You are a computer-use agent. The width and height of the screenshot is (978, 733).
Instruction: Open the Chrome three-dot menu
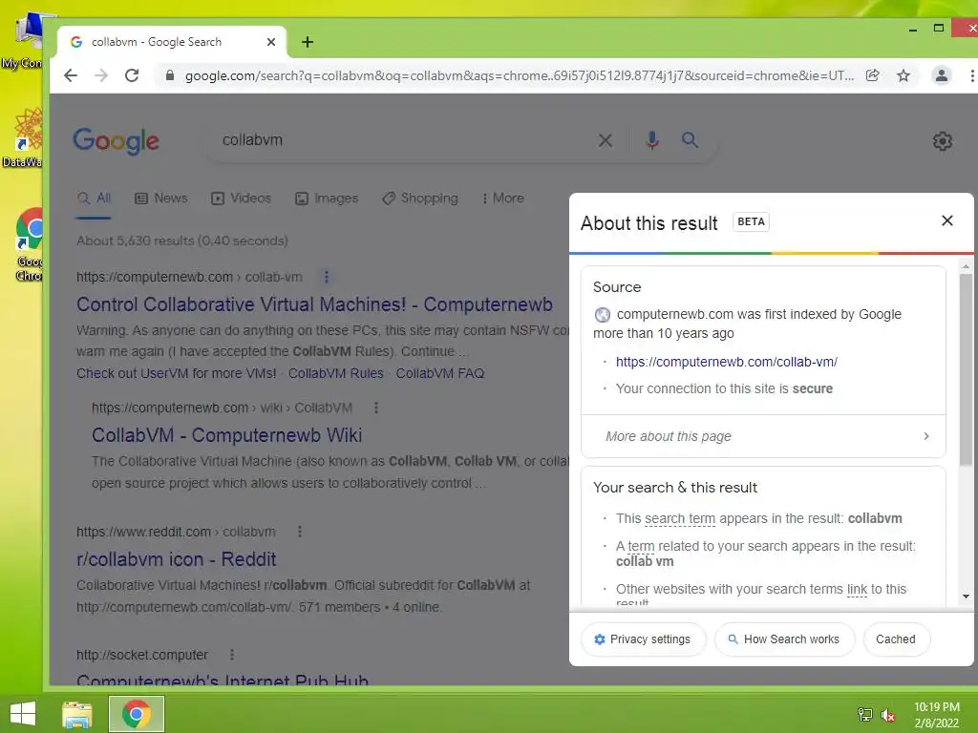pos(971,75)
